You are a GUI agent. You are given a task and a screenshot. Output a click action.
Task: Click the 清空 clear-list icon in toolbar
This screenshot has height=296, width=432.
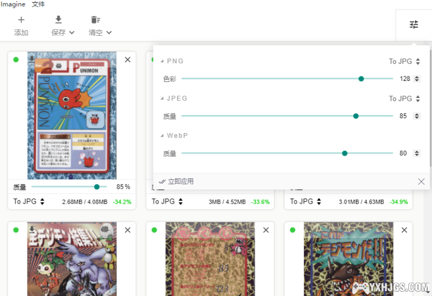pyautogui.click(x=96, y=20)
